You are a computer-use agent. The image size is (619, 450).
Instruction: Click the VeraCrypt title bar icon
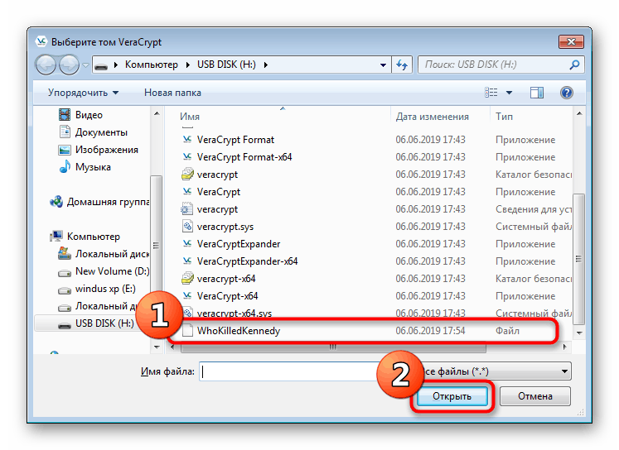(41, 41)
